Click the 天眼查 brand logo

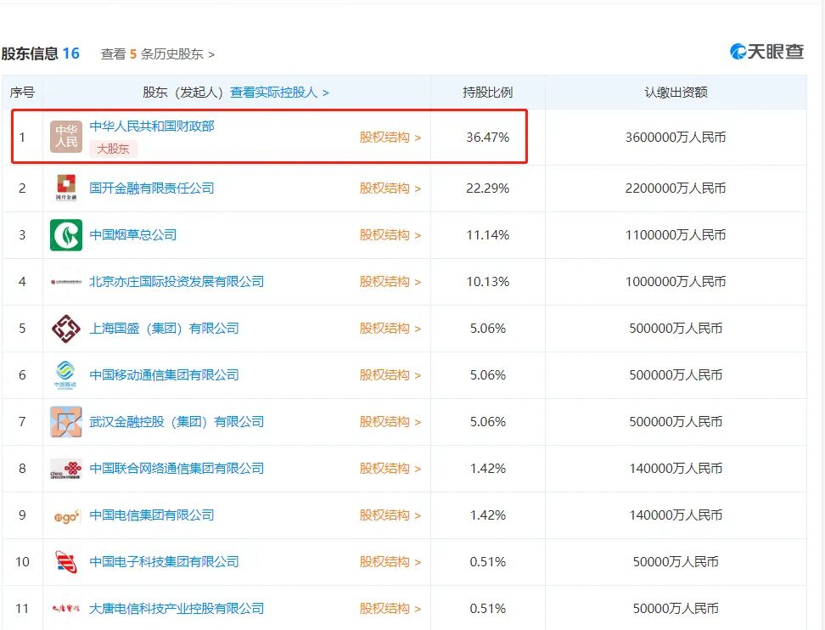[767, 52]
